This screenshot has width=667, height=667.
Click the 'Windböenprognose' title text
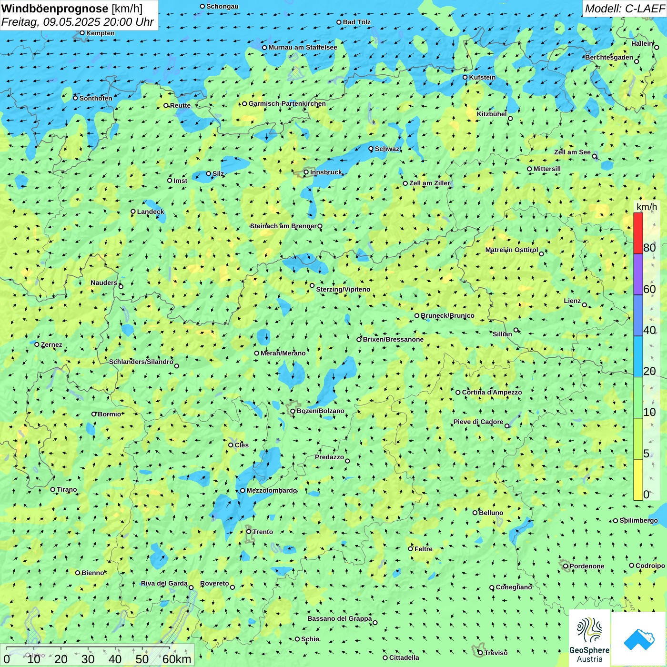(55, 9)
